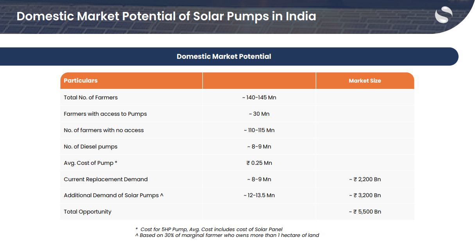Click the 'Total No. of Farmers' row label

coord(91,97)
